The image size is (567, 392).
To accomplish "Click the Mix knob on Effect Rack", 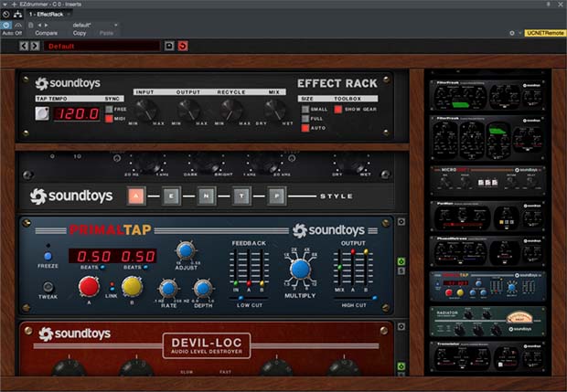I will pyautogui.click(x=275, y=110).
